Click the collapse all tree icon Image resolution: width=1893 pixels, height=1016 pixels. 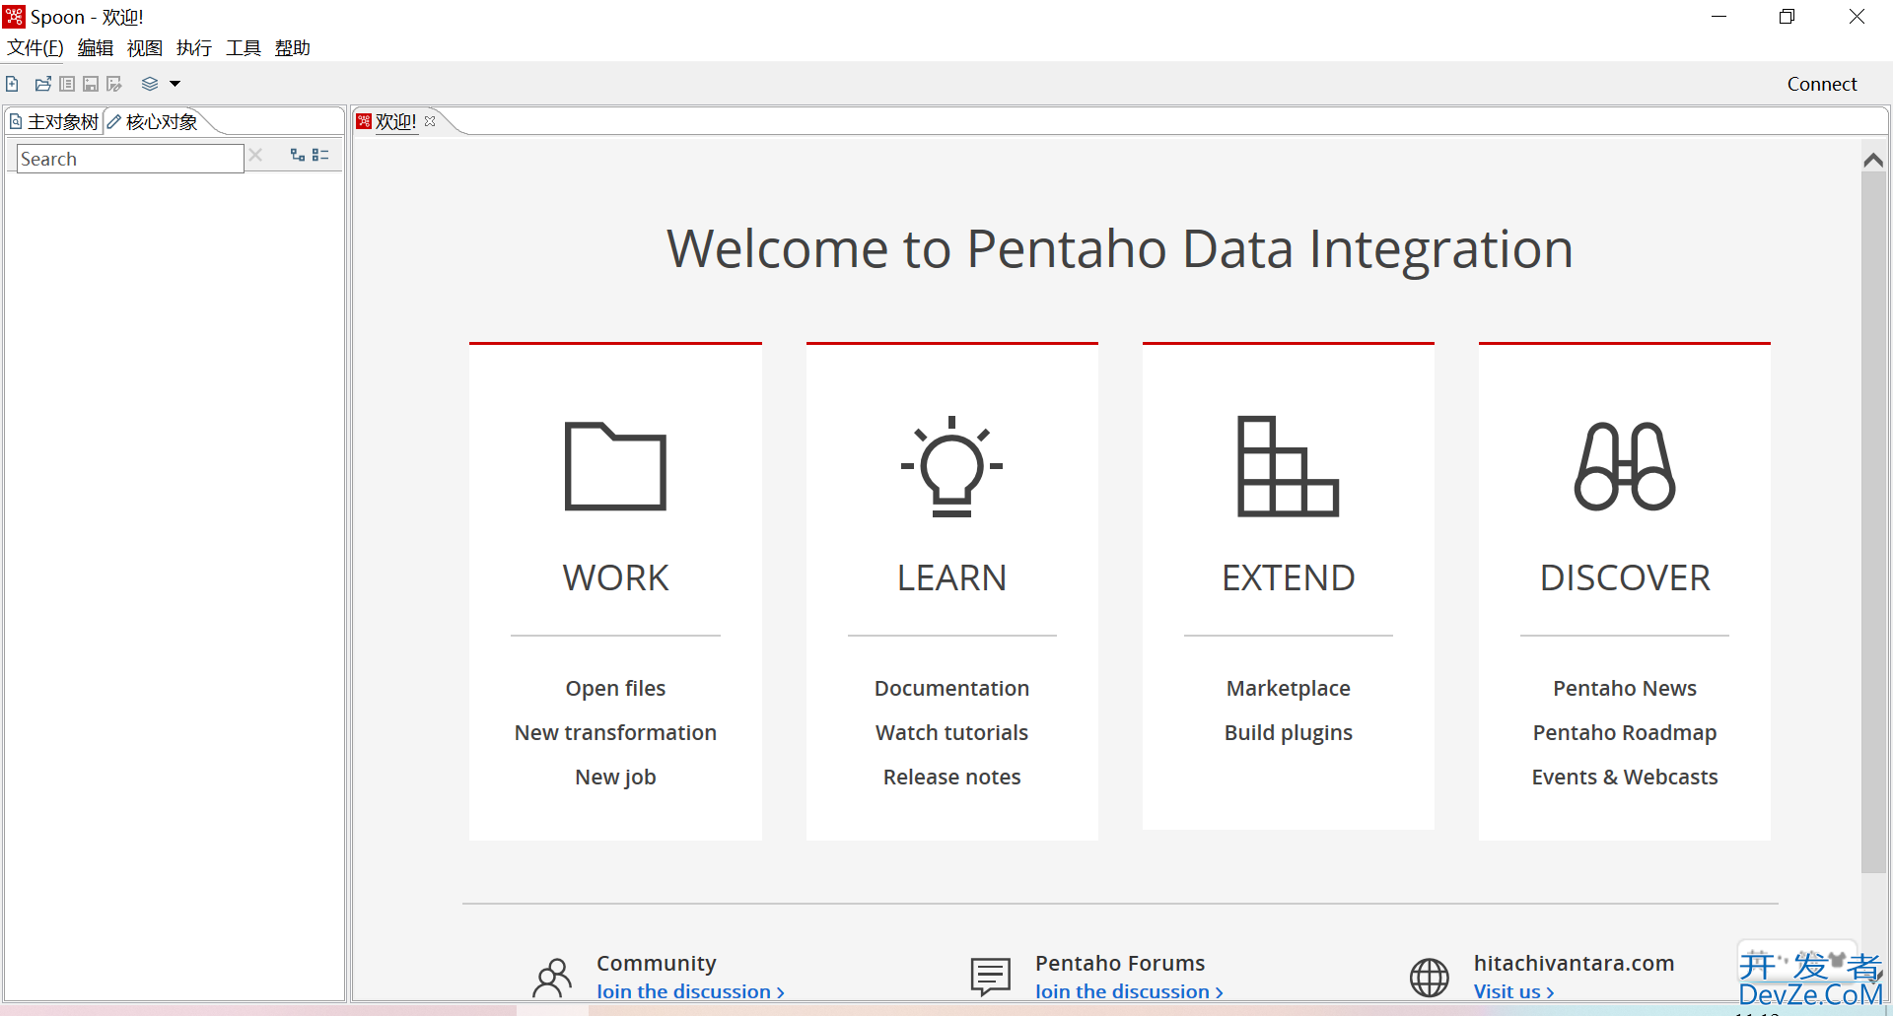coord(320,155)
